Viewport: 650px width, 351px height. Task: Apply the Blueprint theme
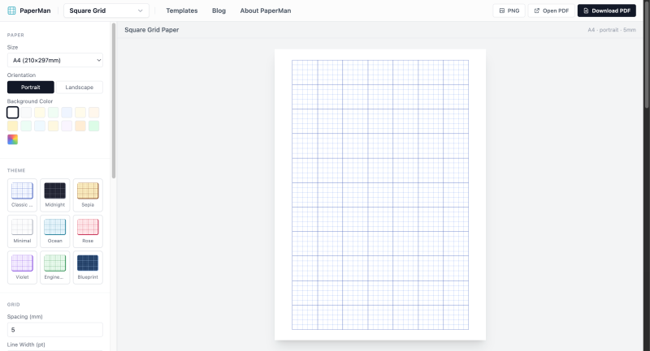[88, 268]
